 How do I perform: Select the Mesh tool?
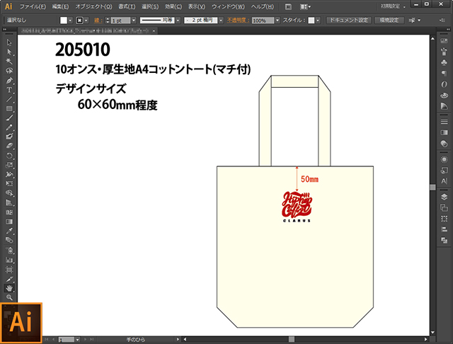click(9, 212)
